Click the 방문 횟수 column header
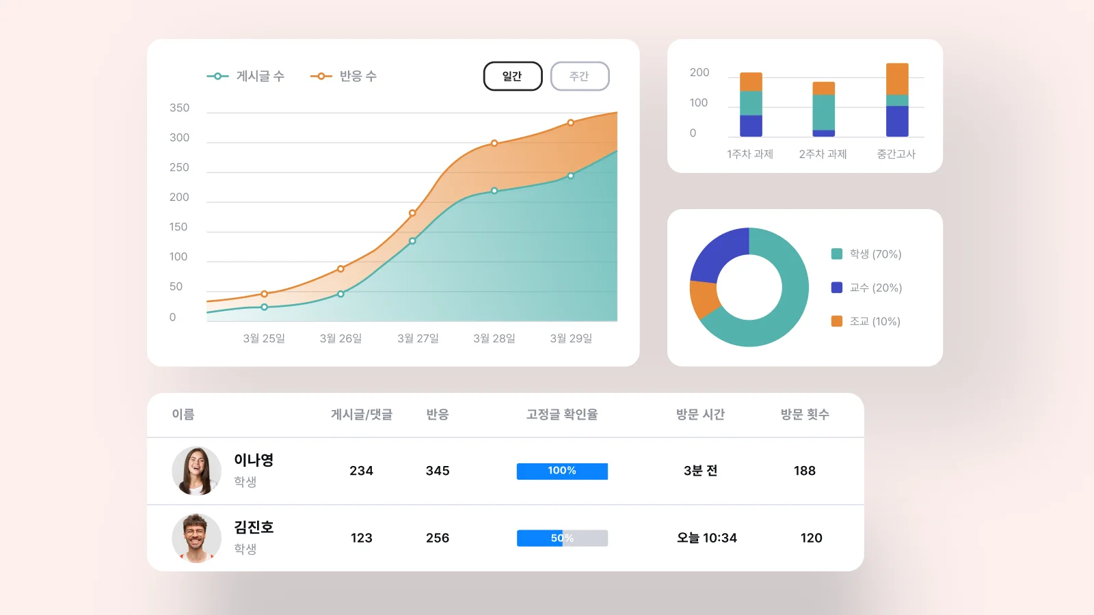The image size is (1094, 615). [x=805, y=414]
